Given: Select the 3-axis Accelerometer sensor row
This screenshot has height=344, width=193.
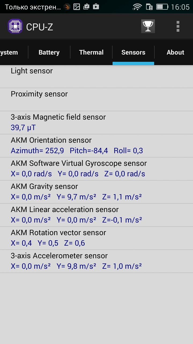Looking at the screenshot, I should [x=96, y=261].
